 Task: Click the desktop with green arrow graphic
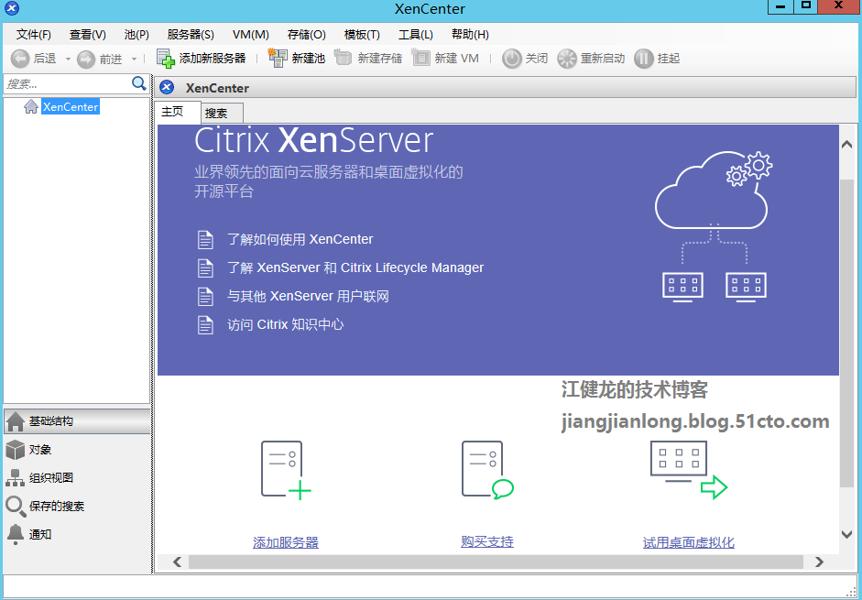688,470
